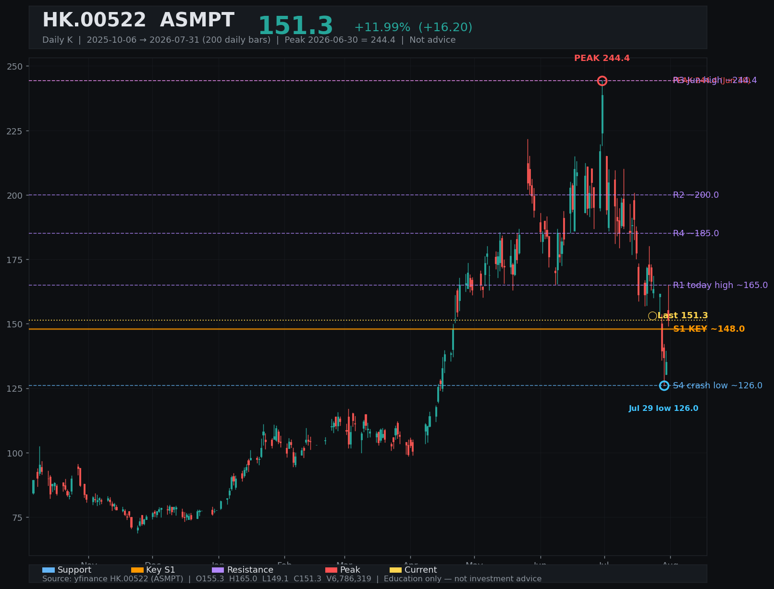Image resolution: width=774 pixels, height=589 pixels.
Task: Click "Source: yfinance HK.00522 (ASMPT)" footer text
Action: [x=113, y=579]
